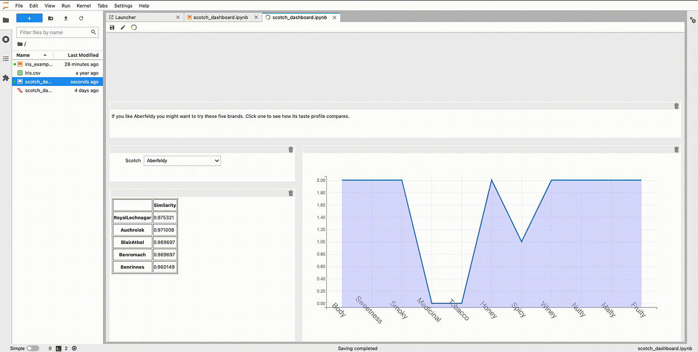Refresh the file browser listing
This screenshot has width=698, height=352.
pos(82,18)
